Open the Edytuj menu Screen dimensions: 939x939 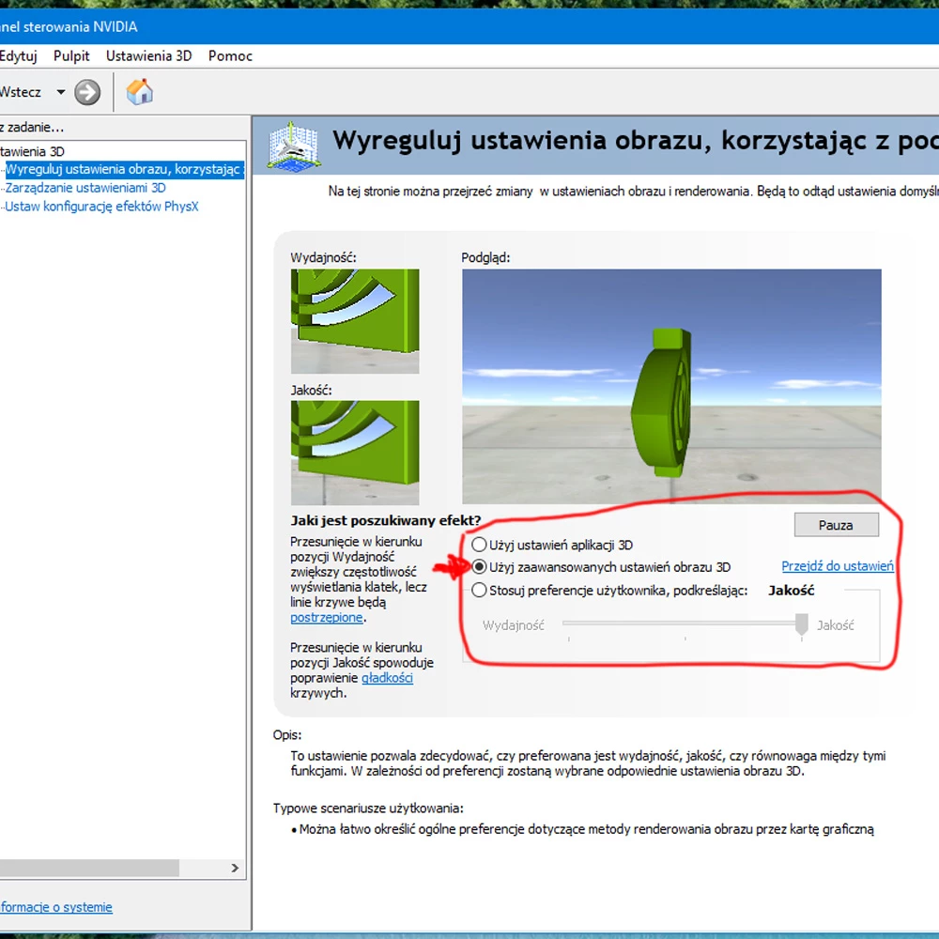pyautogui.click(x=18, y=55)
